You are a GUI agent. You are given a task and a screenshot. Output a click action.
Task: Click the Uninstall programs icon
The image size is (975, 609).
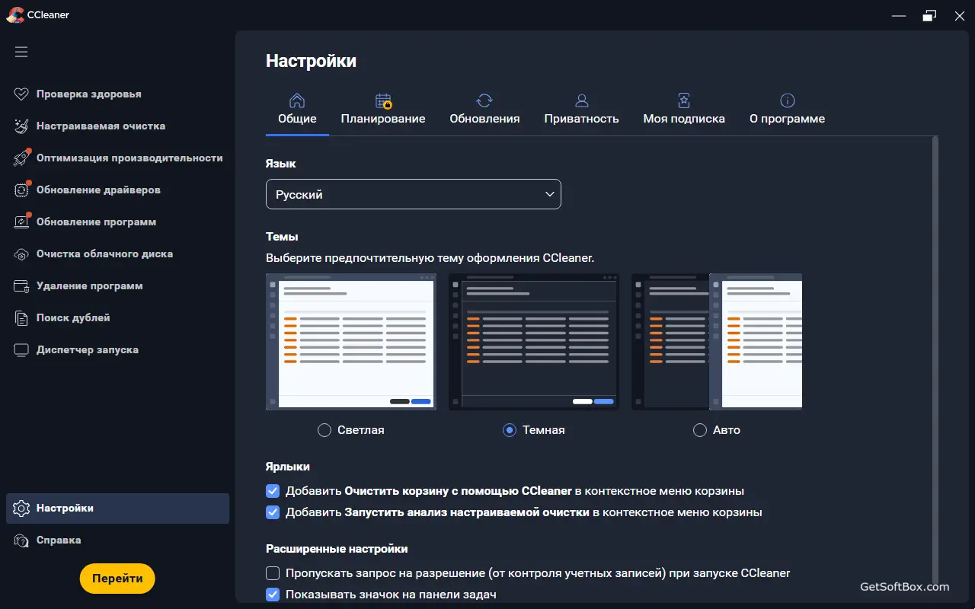pyautogui.click(x=21, y=286)
